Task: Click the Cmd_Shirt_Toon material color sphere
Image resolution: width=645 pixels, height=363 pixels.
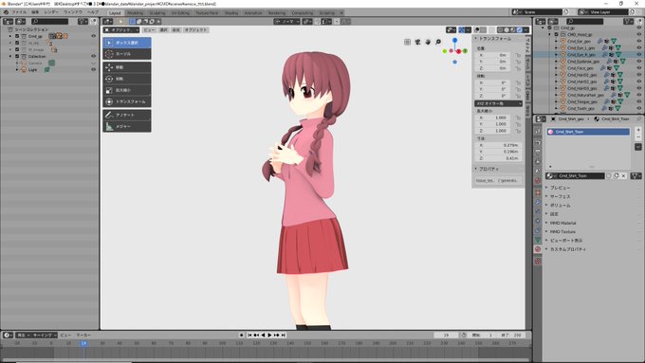Action: (551, 132)
